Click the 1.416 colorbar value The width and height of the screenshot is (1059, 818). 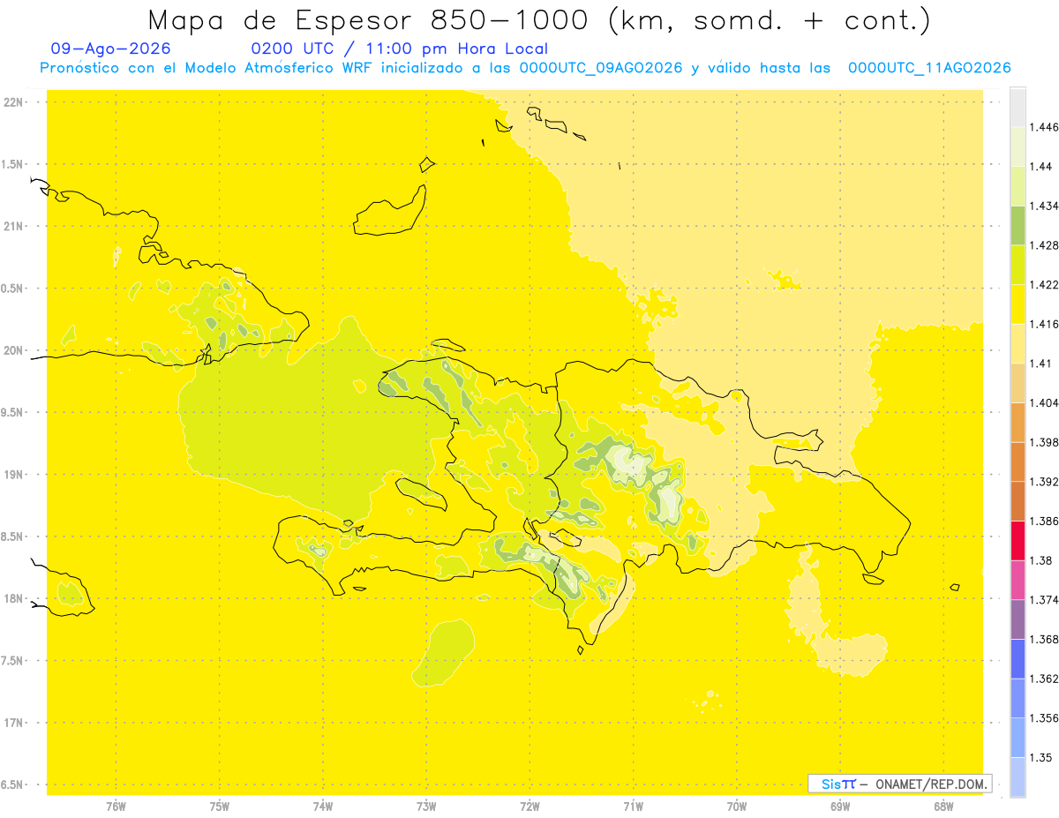pos(1043,324)
